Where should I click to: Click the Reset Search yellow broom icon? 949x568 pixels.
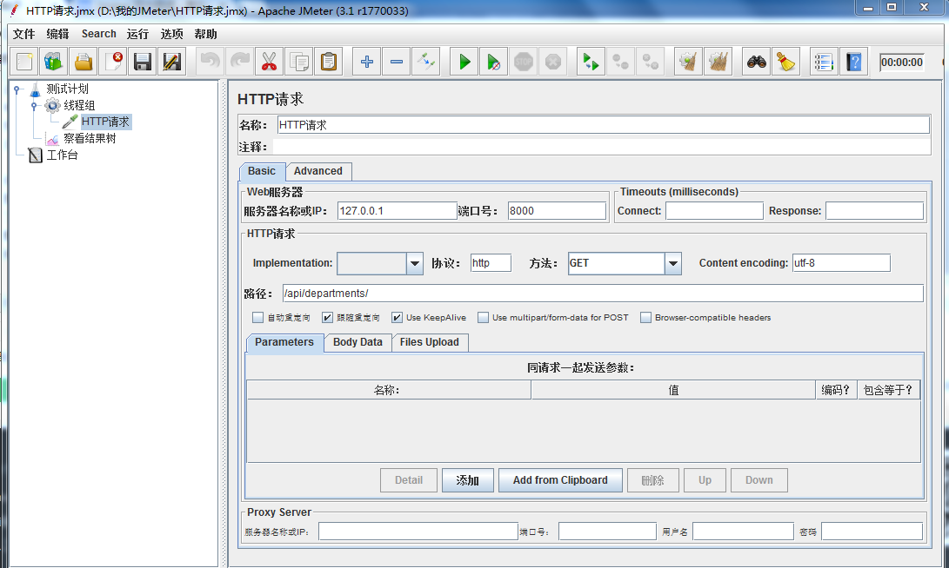pos(786,62)
